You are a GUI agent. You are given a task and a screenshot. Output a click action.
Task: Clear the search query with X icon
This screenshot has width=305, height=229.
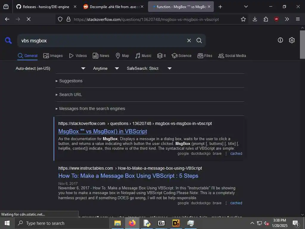(x=189, y=41)
